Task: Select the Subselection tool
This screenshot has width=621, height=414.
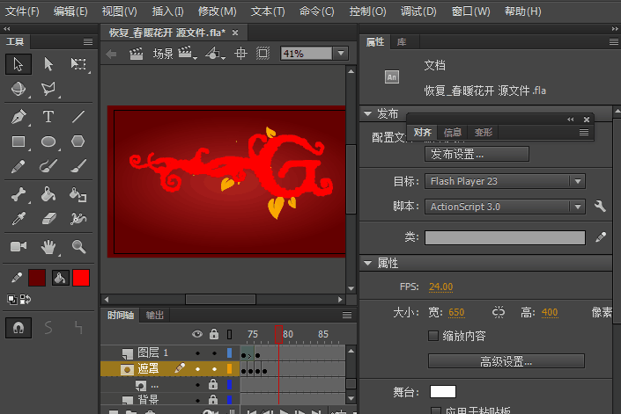Action: pos(48,64)
